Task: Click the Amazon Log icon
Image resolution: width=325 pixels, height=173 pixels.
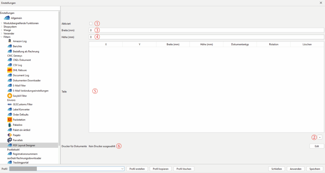Action: (x=10, y=41)
